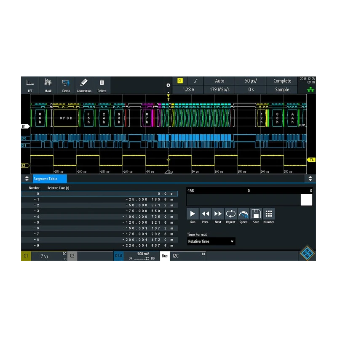337x337 pixels.
Task: Select segment row -6 in table
Action: coord(99,228)
